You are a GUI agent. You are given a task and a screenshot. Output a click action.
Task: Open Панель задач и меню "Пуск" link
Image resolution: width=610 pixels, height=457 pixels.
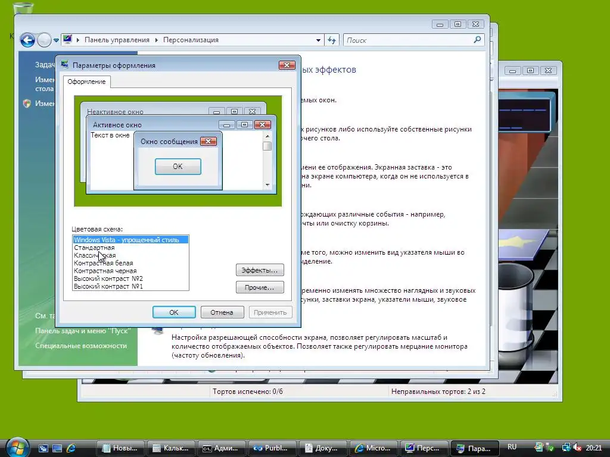pos(82,331)
